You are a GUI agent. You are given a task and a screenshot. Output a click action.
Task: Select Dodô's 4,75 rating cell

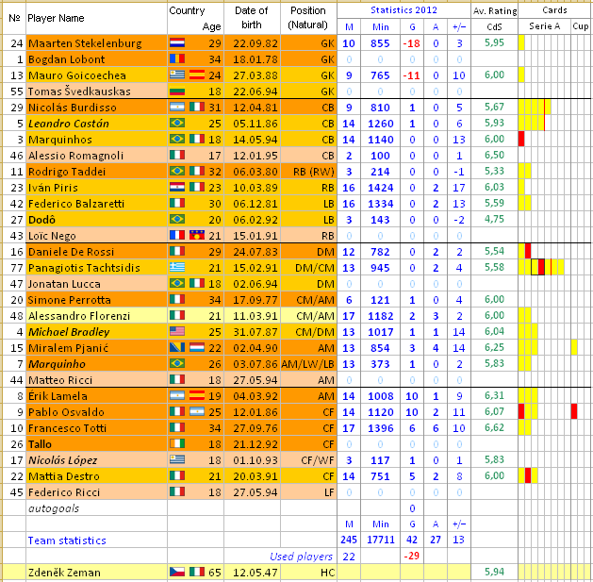494,219
